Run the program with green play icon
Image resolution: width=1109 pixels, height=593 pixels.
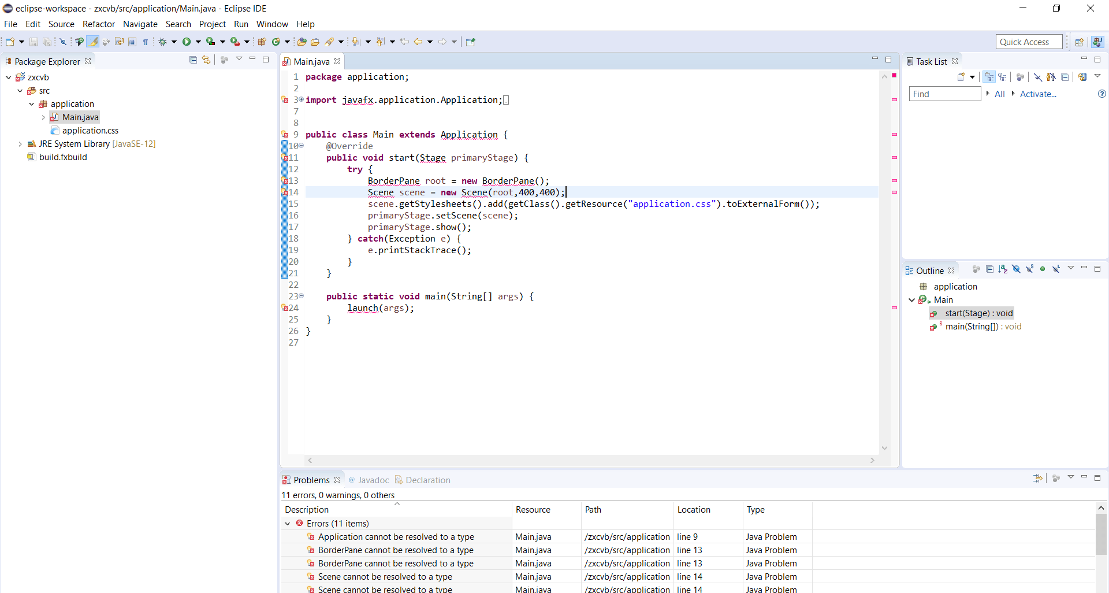click(x=187, y=42)
